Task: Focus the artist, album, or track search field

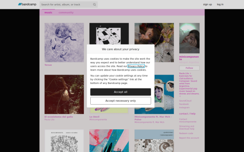Action: coord(68,4)
